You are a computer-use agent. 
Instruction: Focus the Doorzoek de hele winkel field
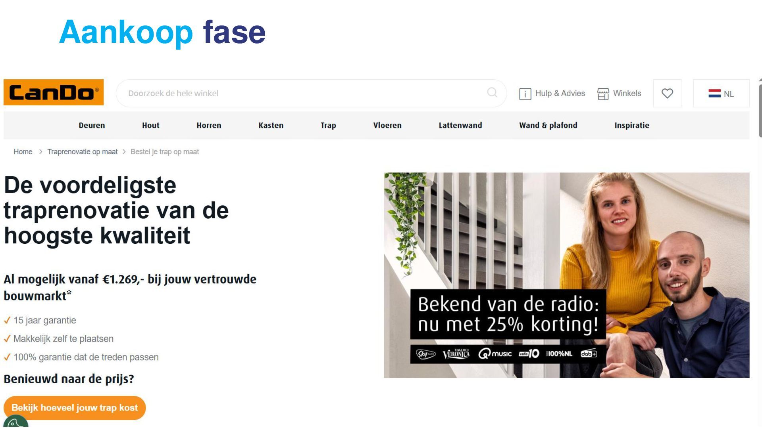tap(311, 93)
